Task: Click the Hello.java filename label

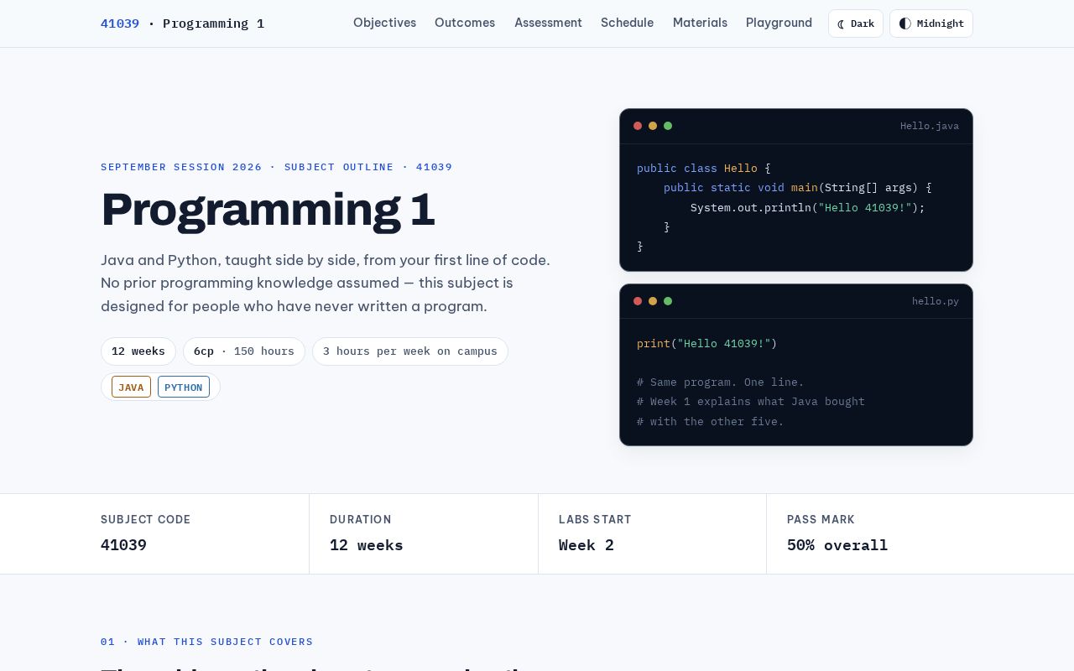Action: (930, 126)
